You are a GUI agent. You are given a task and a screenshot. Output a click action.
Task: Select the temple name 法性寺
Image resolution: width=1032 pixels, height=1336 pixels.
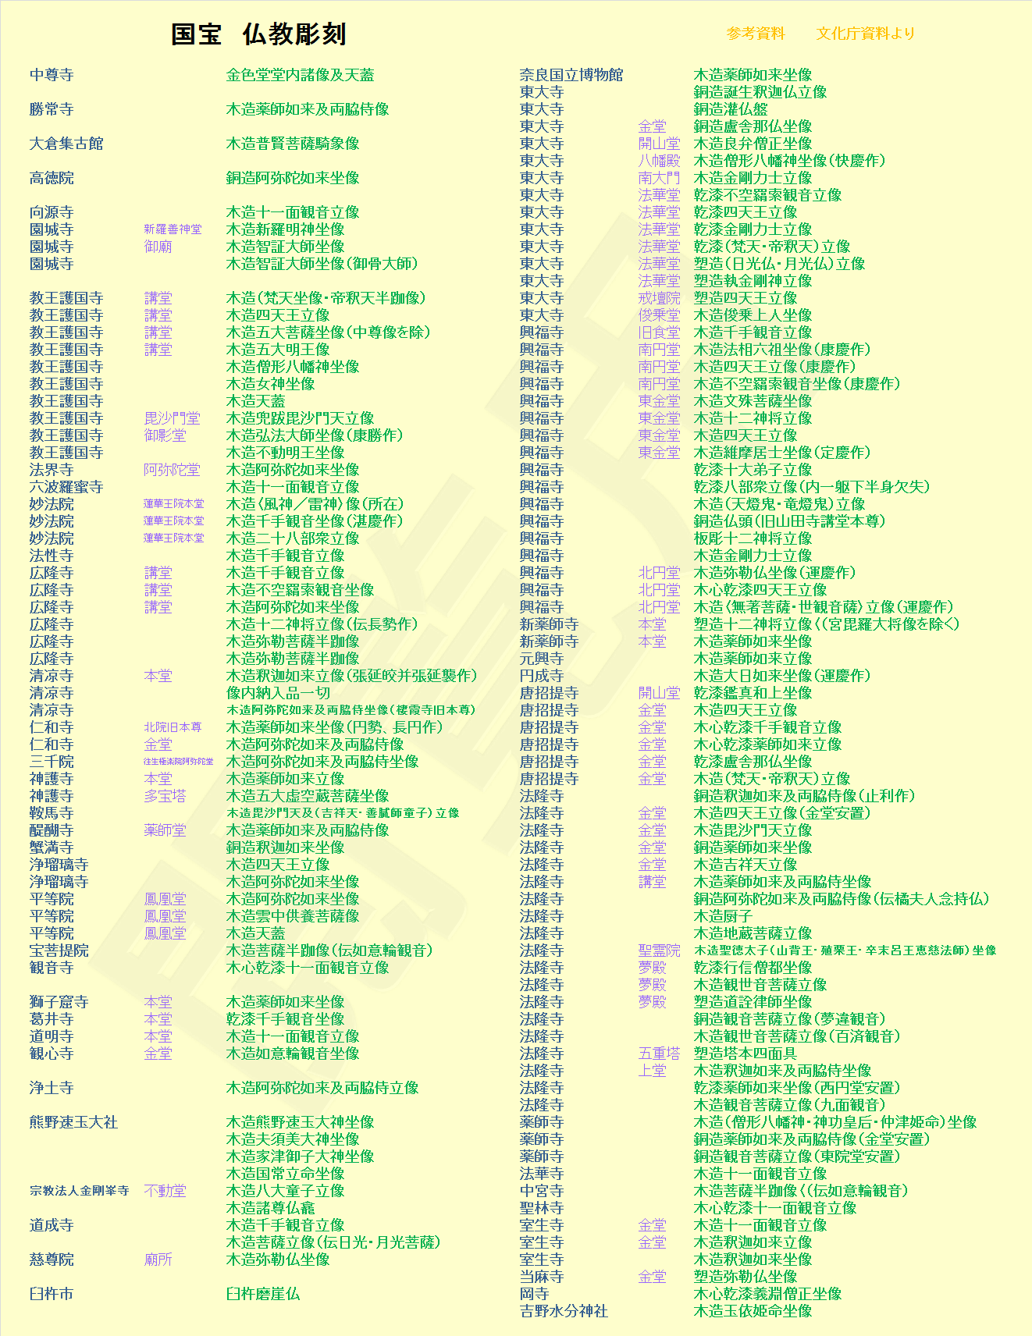52,556
